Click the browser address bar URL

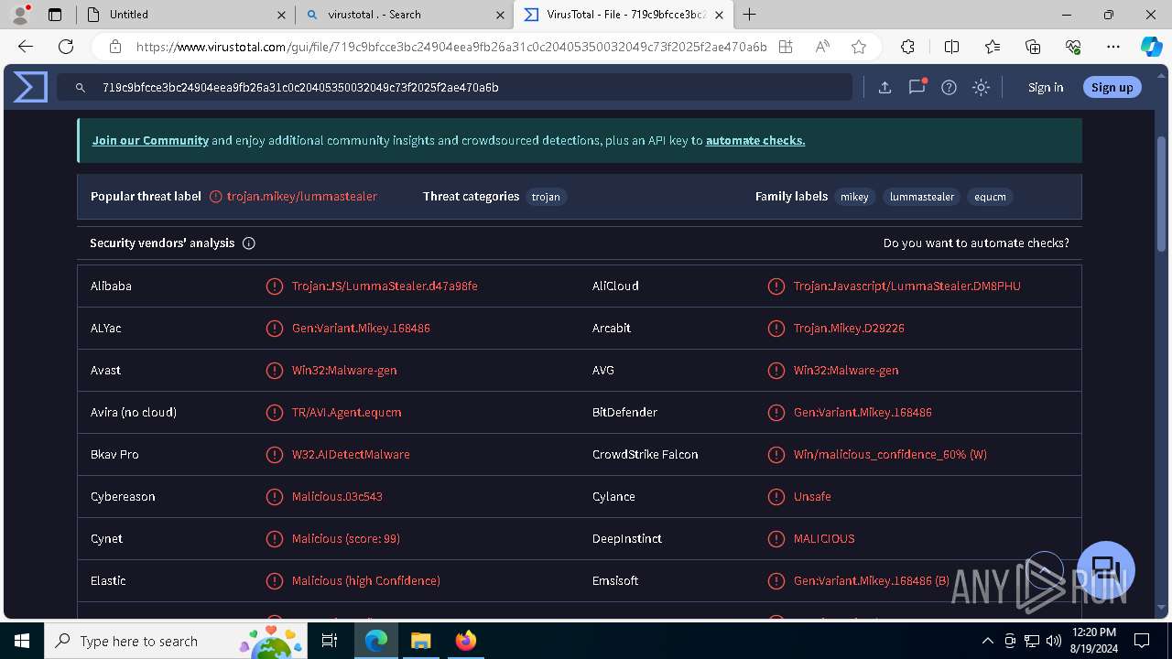pyautogui.click(x=451, y=47)
